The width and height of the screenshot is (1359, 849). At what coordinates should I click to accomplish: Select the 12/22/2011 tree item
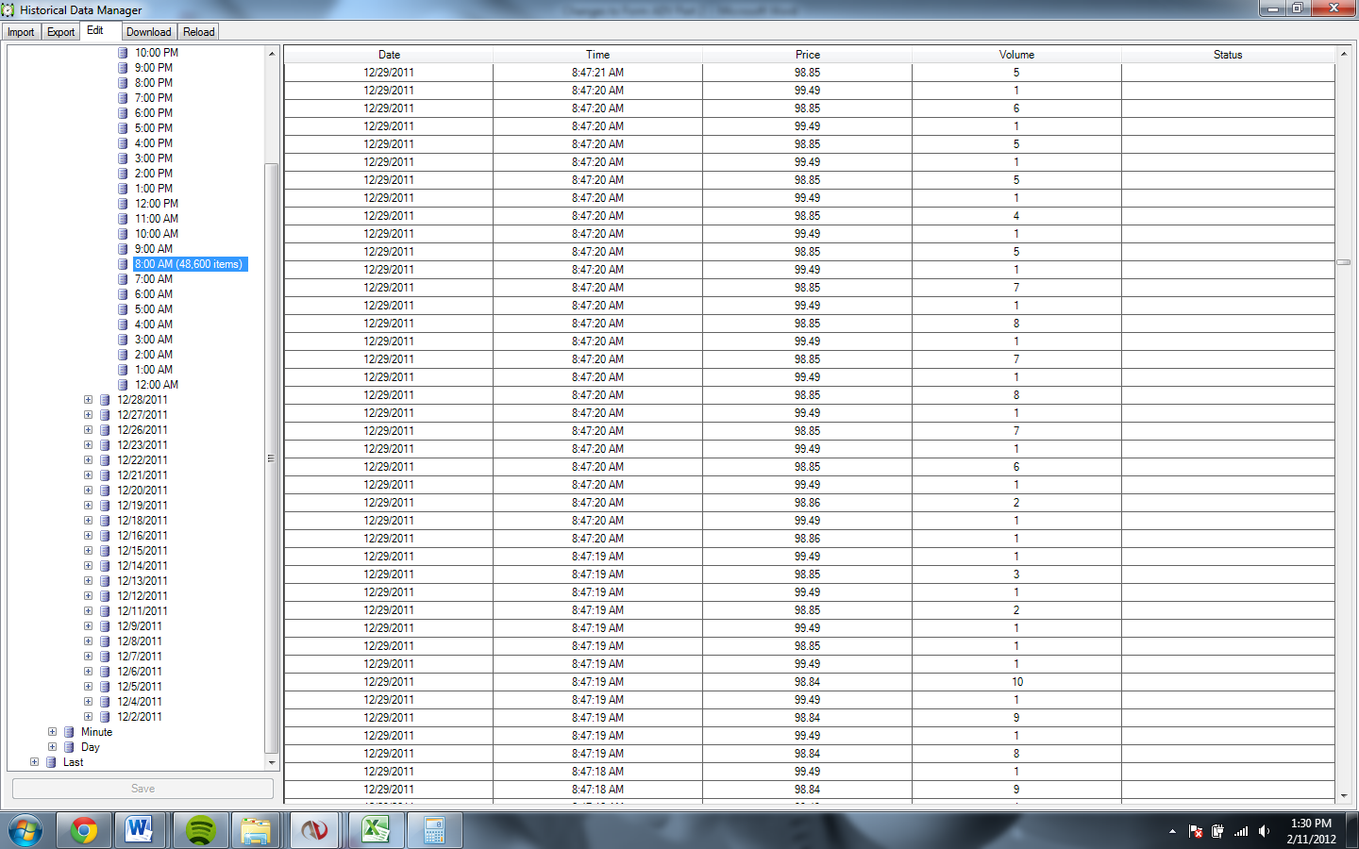click(143, 460)
